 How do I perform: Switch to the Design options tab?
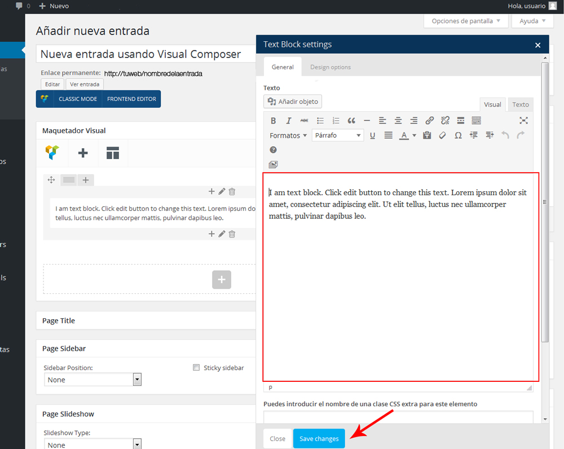[x=330, y=67]
